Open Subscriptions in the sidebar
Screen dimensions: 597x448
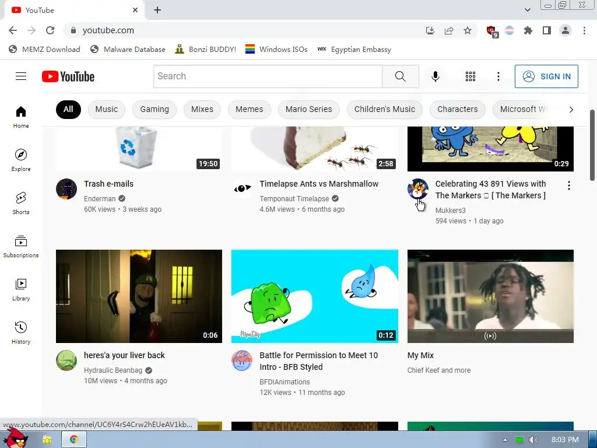pyautogui.click(x=21, y=247)
